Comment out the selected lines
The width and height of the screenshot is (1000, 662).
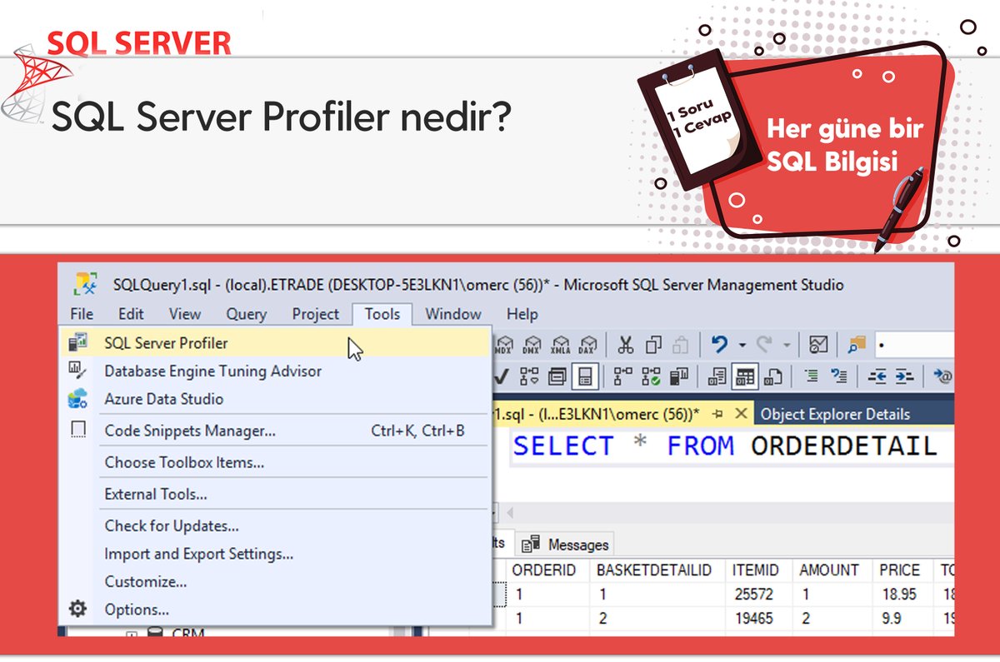click(x=812, y=377)
